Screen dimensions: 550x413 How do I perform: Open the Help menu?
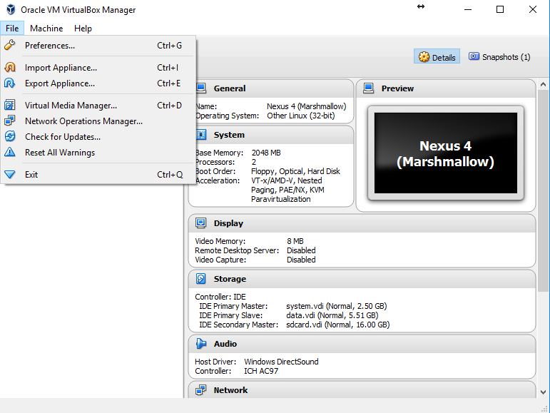83,29
